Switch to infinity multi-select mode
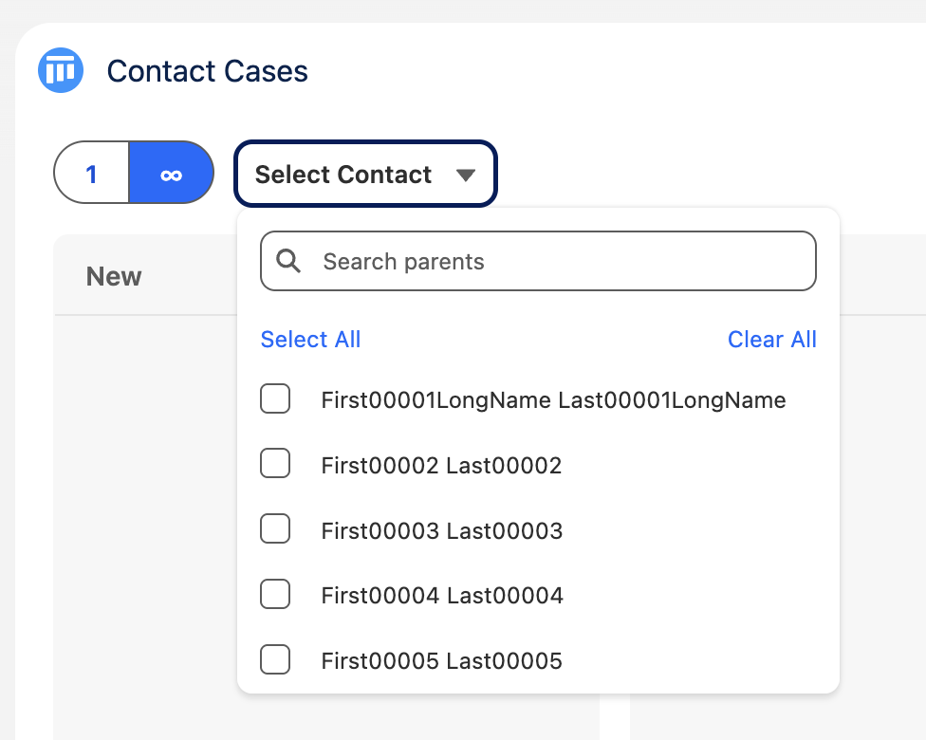 172,174
